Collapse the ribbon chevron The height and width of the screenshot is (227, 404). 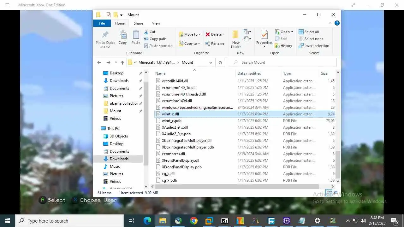coord(330,23)
